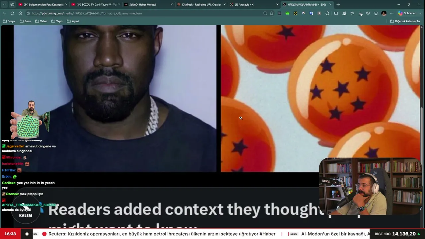Open the dark square extension icon
This screenshot has width=425, height=239.
279,13
